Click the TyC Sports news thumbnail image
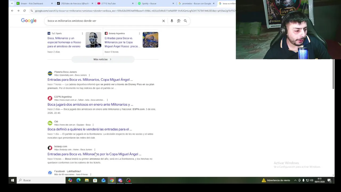Viewport: 341px width, 192px height. click(x=93, y=40)
